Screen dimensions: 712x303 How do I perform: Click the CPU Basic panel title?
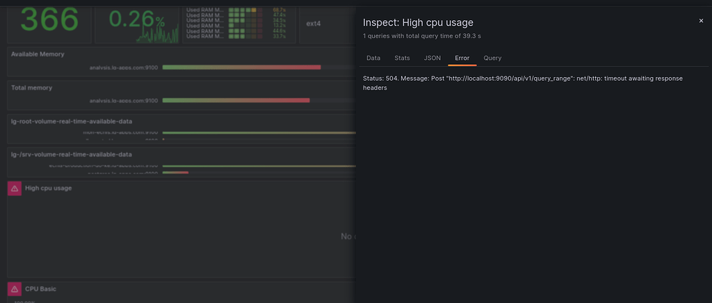pyautogui.click(x=40, y=288)
